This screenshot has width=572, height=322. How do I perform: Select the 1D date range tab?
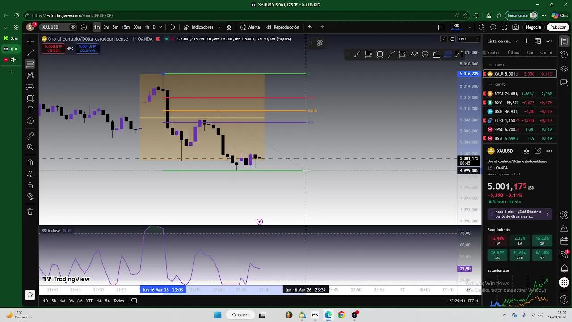tap(46, 301)
